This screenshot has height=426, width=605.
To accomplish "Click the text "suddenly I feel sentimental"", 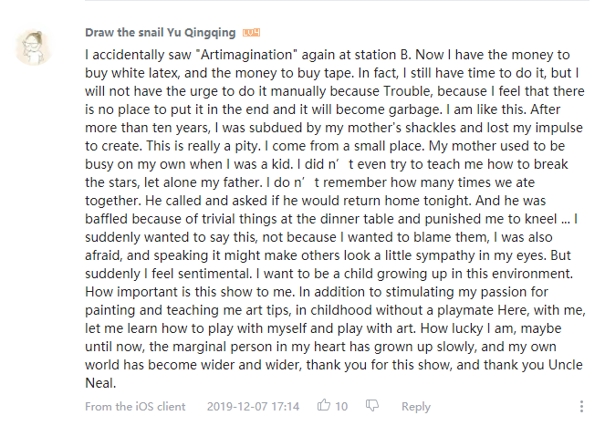I will pos(169,274).
